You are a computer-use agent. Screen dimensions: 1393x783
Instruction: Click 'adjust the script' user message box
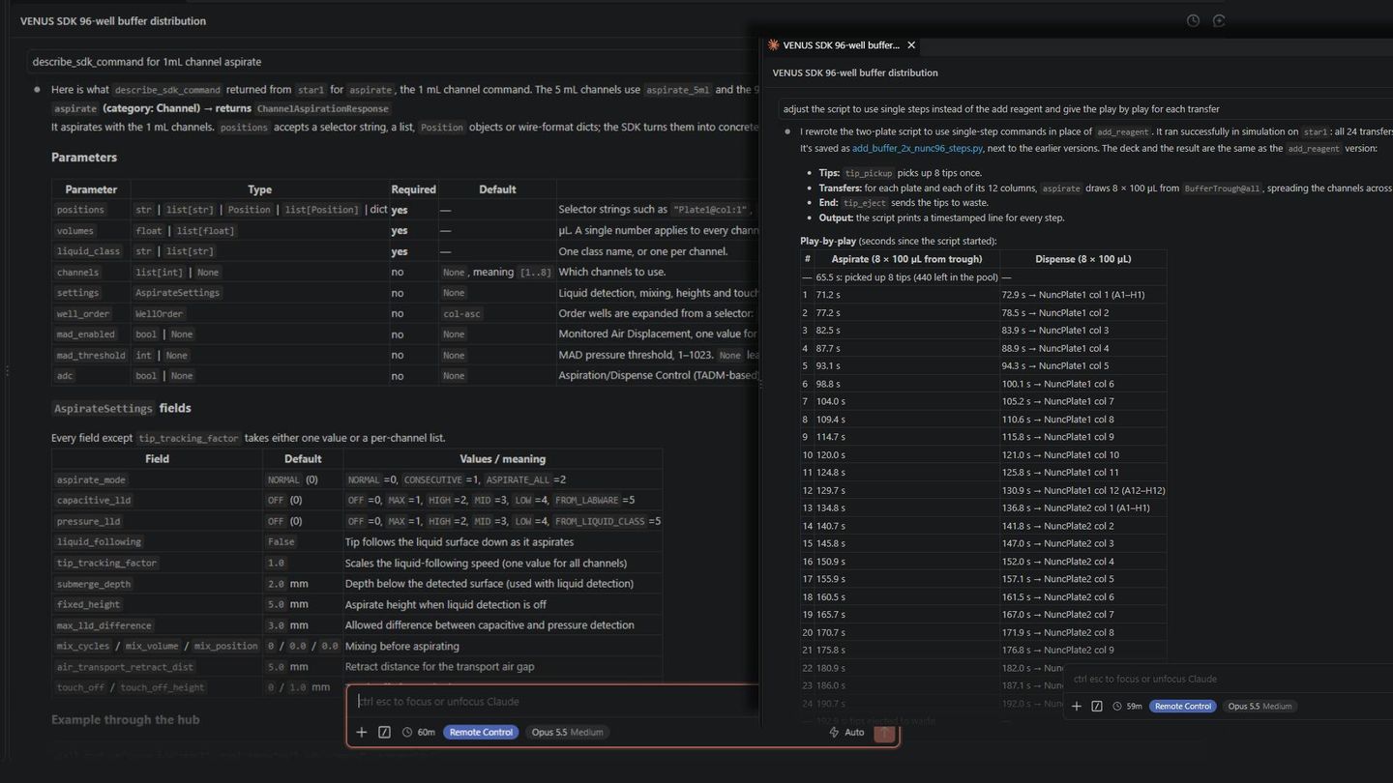(1083, 108)
